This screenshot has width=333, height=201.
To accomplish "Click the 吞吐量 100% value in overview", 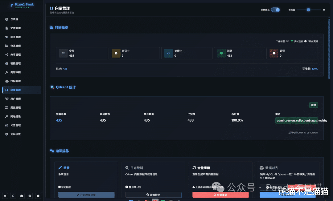I will (315, 69).
